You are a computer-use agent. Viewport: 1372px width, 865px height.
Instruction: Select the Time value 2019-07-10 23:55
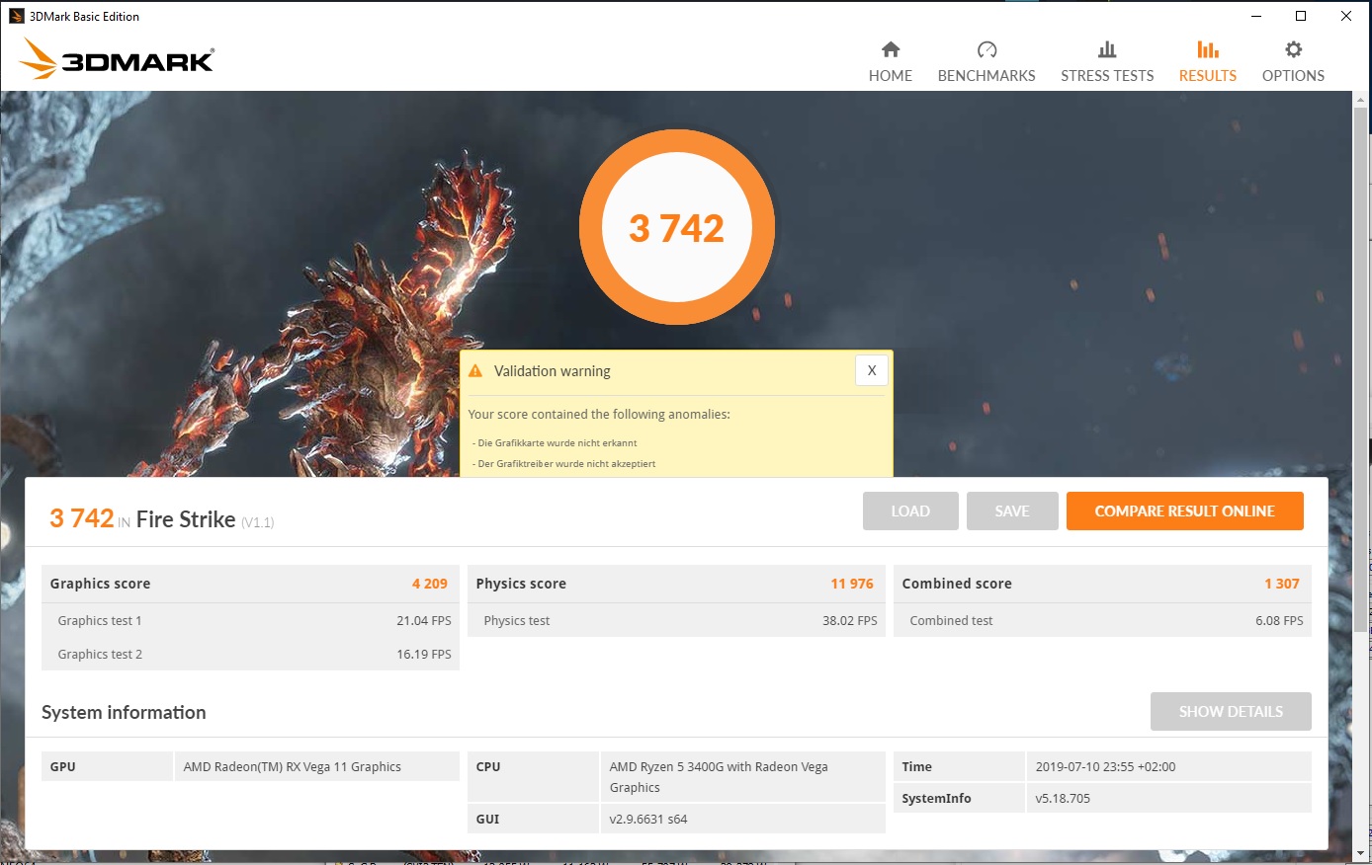[1106, 766]
